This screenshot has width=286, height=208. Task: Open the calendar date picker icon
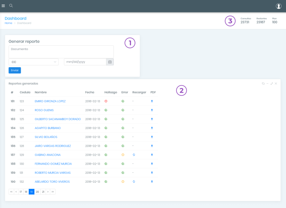click(x=110, y=62)
